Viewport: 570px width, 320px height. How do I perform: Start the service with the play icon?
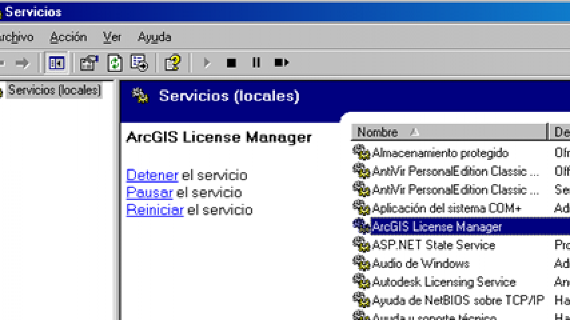207,63
